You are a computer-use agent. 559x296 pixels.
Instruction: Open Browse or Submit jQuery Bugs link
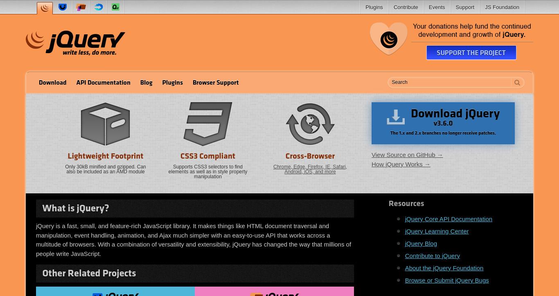tap(447, 280)
